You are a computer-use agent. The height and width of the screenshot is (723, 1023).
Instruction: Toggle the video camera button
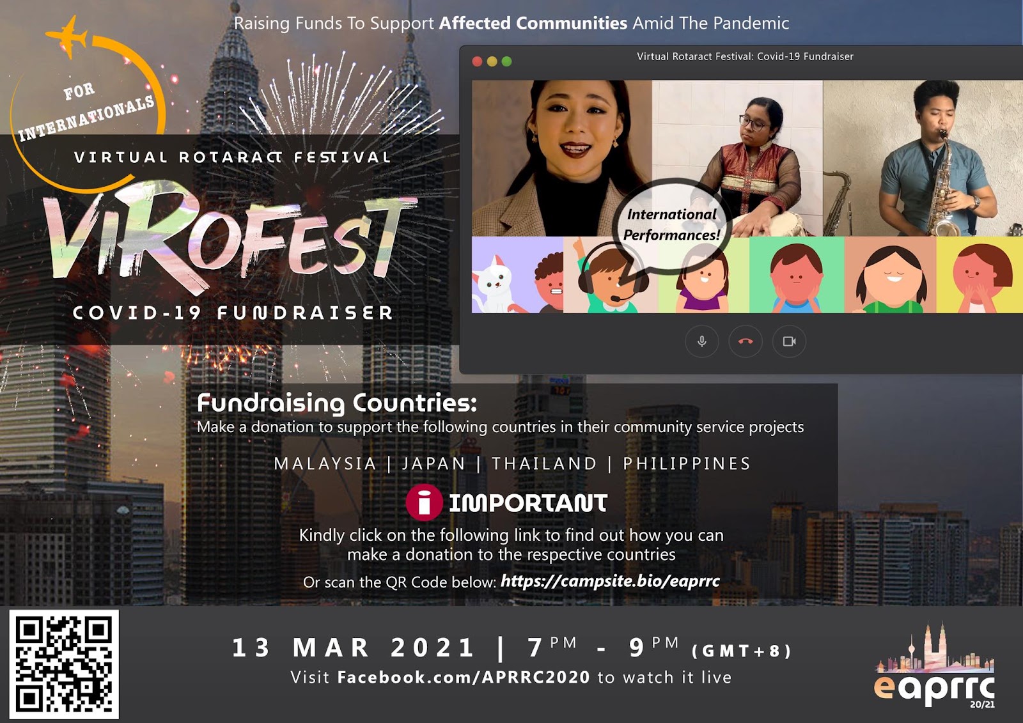(789, 341)
